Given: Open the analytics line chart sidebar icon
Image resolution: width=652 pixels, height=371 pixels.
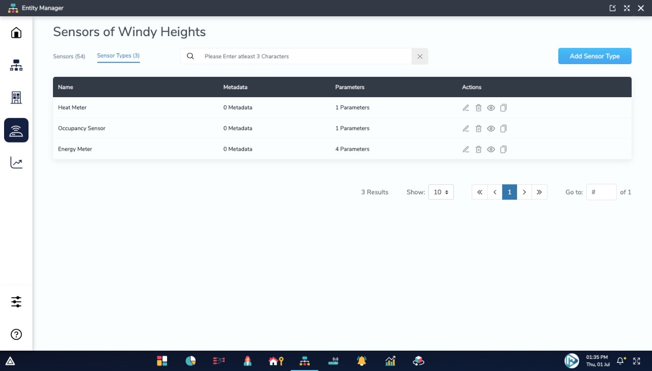Looking at the screenshot, I should pyautogui.click(x=16, y=163).
